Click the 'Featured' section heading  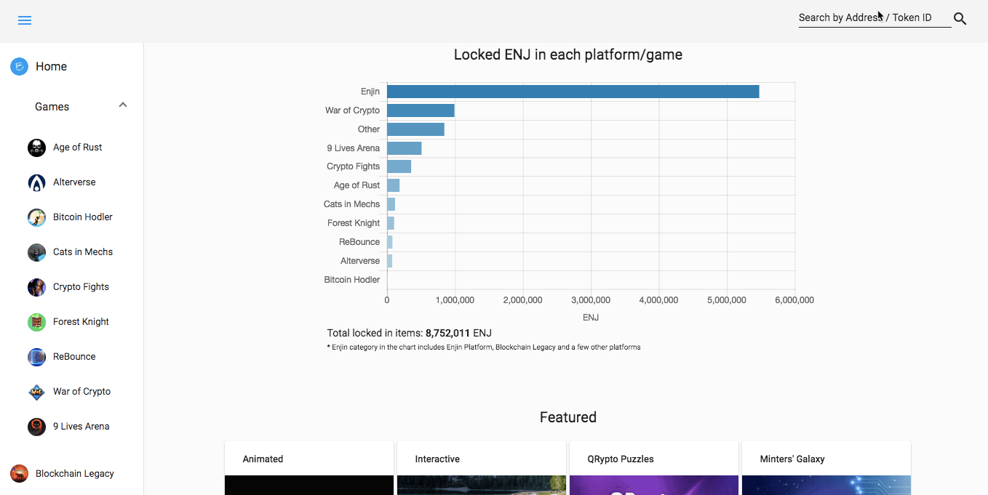point(568,417)
